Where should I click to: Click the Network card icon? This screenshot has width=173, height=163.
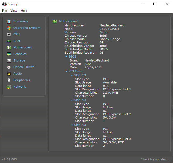9,87
